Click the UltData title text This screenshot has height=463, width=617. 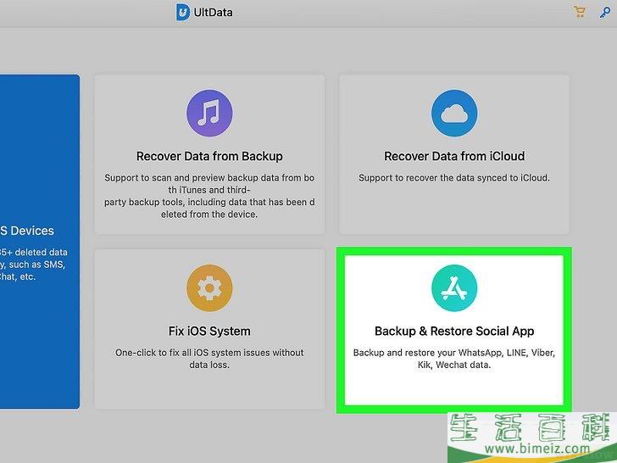pos(213,13)
